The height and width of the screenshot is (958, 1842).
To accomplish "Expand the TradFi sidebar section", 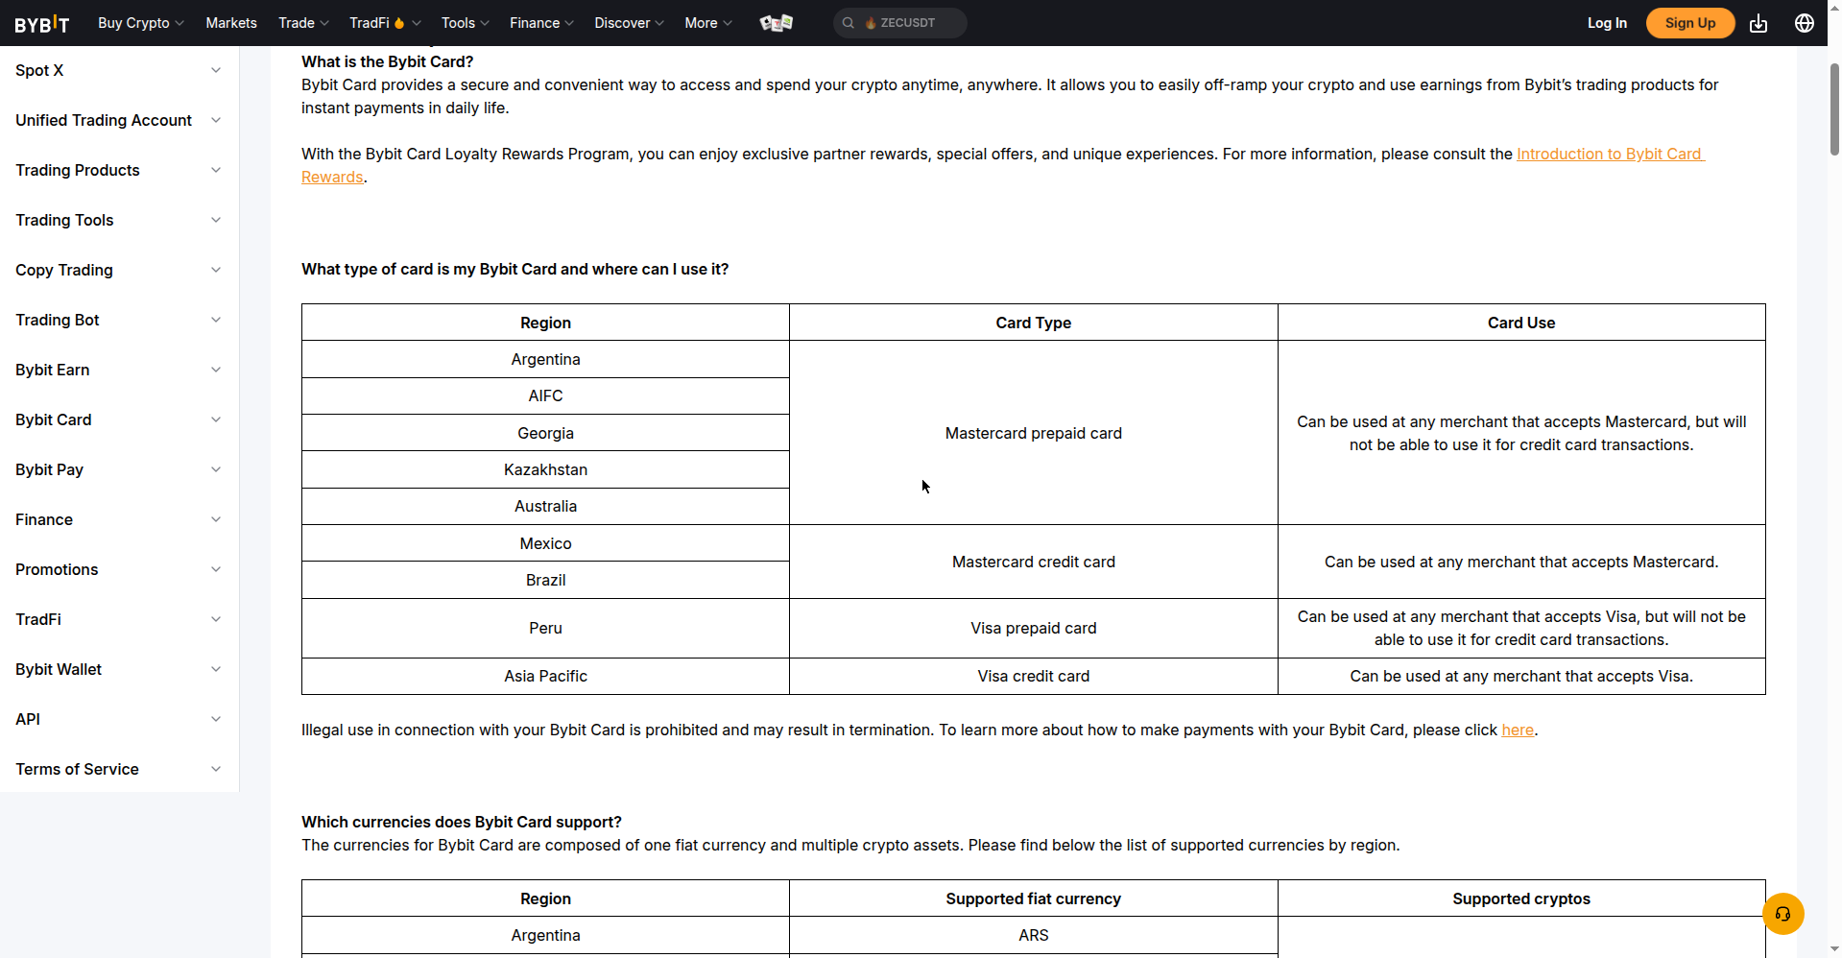I will [x=119, y=619].
